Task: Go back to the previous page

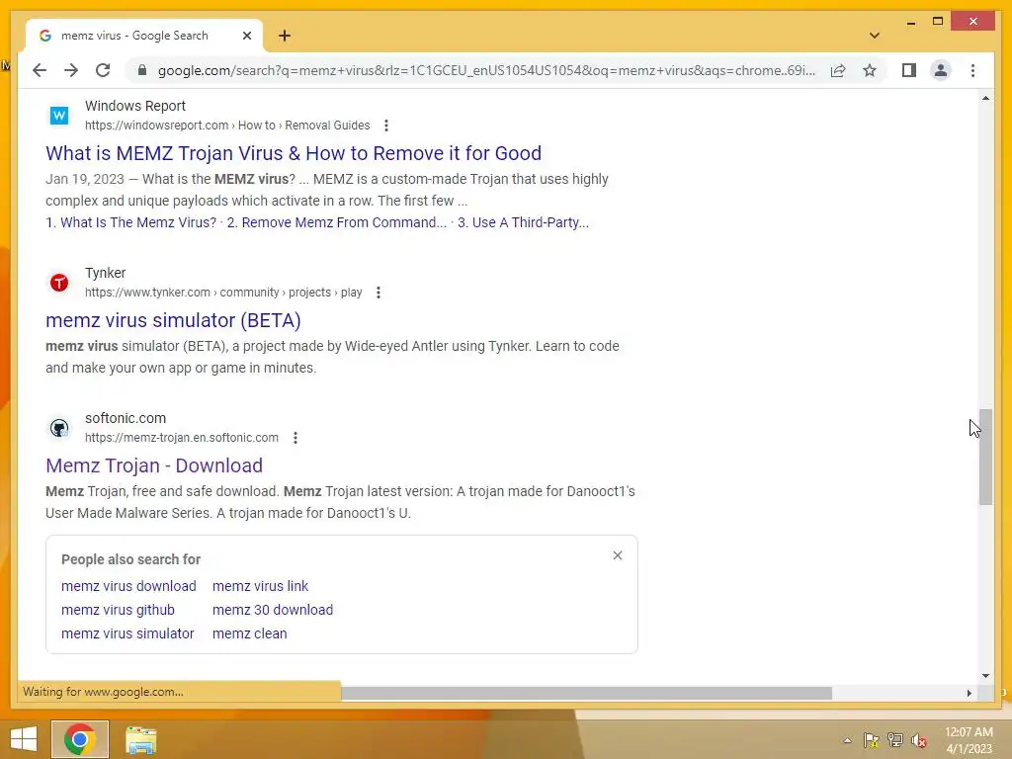Action: 40,70
